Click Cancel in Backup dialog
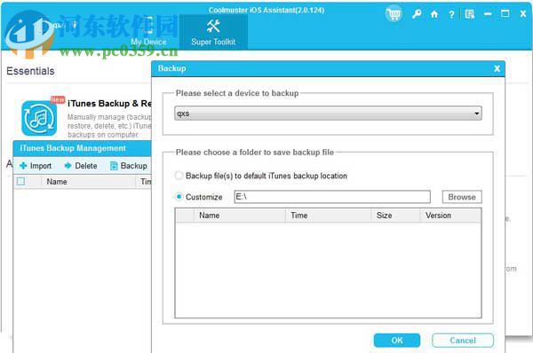The width and height of the screenshot is (533, 353). tap(463, 341)
